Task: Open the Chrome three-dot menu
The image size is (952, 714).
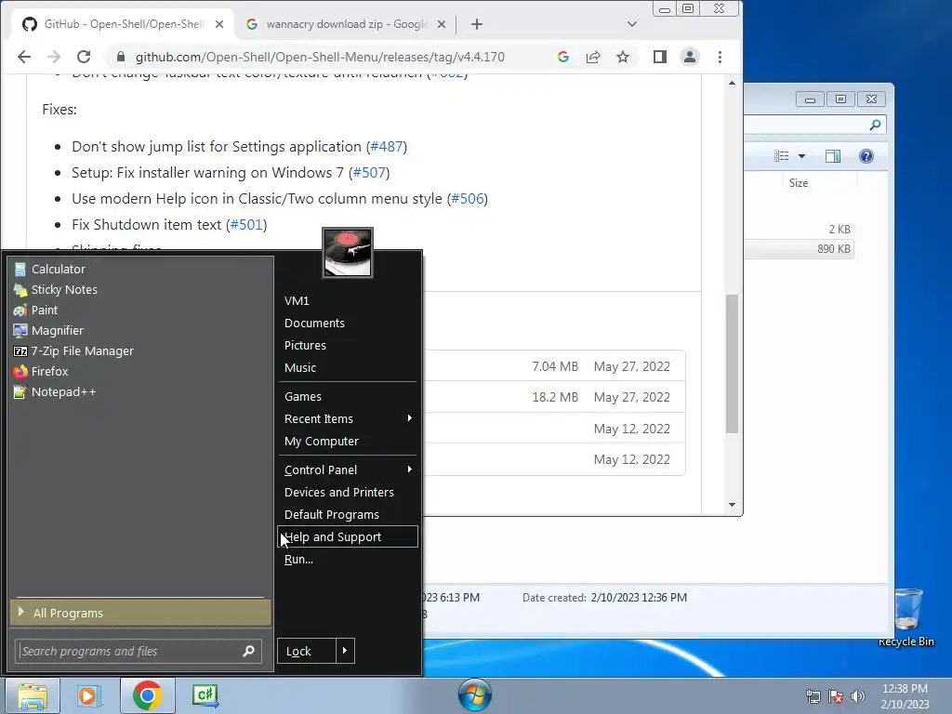Action: pyautogui.click(x=721, y=57)
